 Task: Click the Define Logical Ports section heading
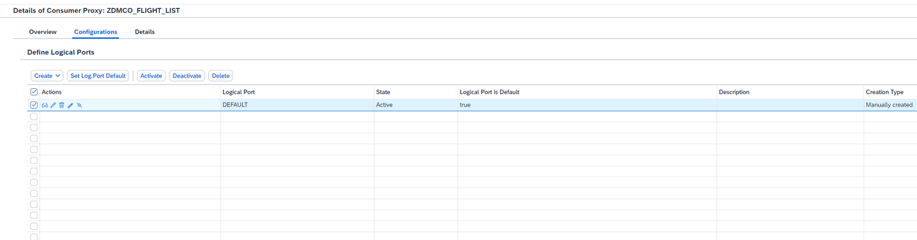(x=60, y=52)
